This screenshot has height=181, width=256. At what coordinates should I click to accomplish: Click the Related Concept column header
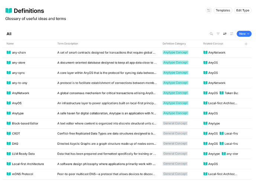213,44
